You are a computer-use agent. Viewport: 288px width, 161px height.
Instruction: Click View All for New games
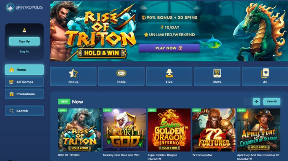(x=272, y=102)
